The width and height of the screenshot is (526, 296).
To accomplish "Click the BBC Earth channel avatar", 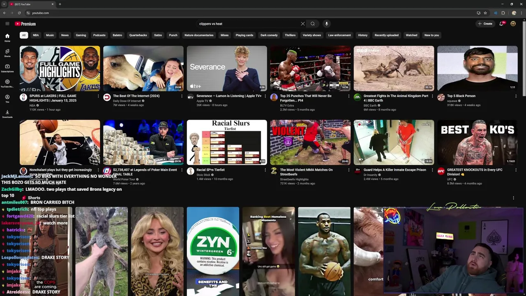I will tap(358, 97).
